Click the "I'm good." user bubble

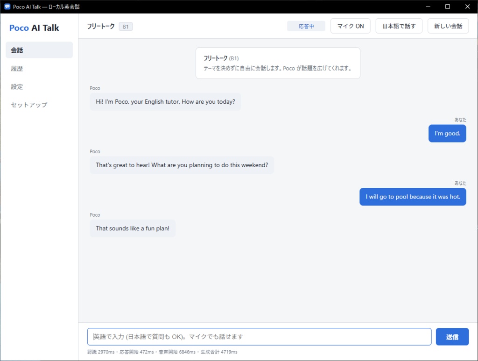pos(447,133)
